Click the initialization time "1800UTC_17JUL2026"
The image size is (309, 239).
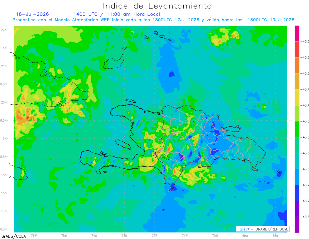coord(176,20)
